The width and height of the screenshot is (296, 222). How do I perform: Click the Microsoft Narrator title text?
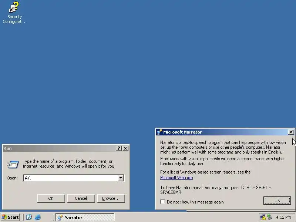(x=182, y=132)
